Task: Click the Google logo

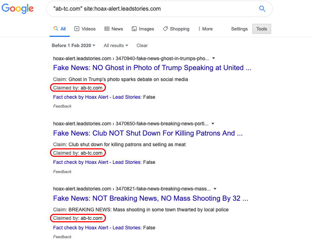Action: coord(18,8)
